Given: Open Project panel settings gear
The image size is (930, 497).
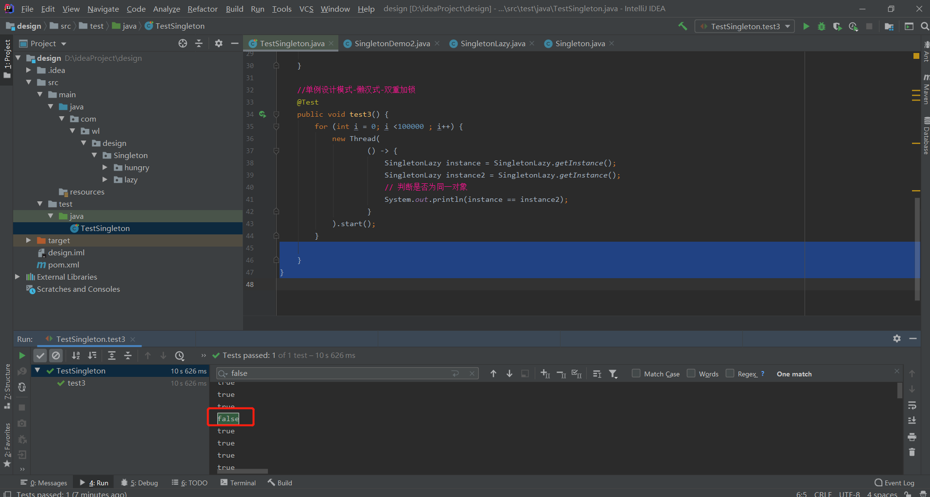Looking at the screenshot, I should click(219, 43).
